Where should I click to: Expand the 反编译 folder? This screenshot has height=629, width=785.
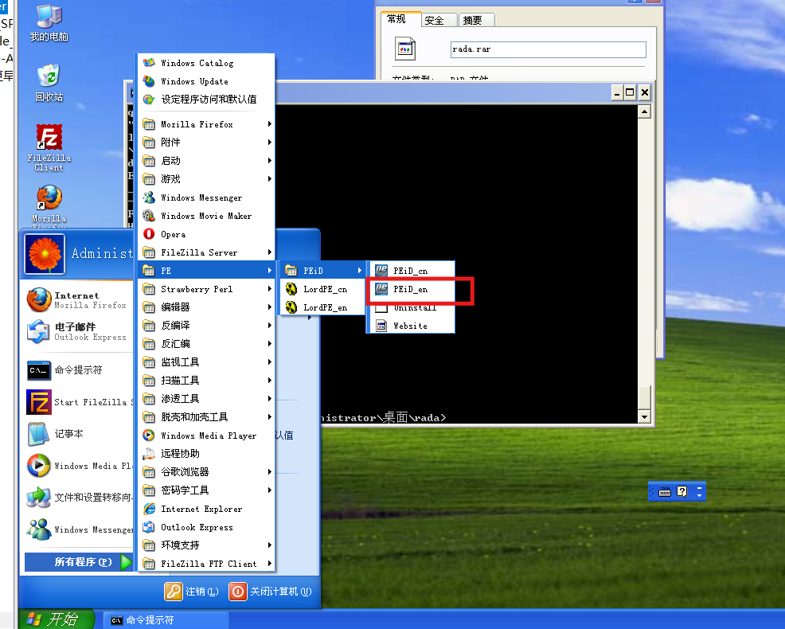click(206, 326)
